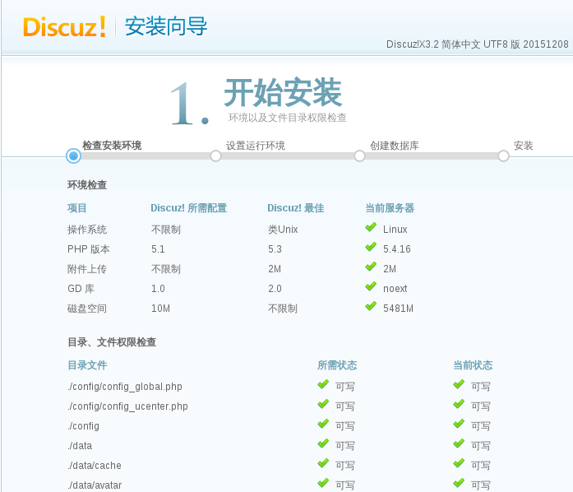Click current-status checkmark for ./config row
This screenshot has height=492, width=573.
[459, 425]
